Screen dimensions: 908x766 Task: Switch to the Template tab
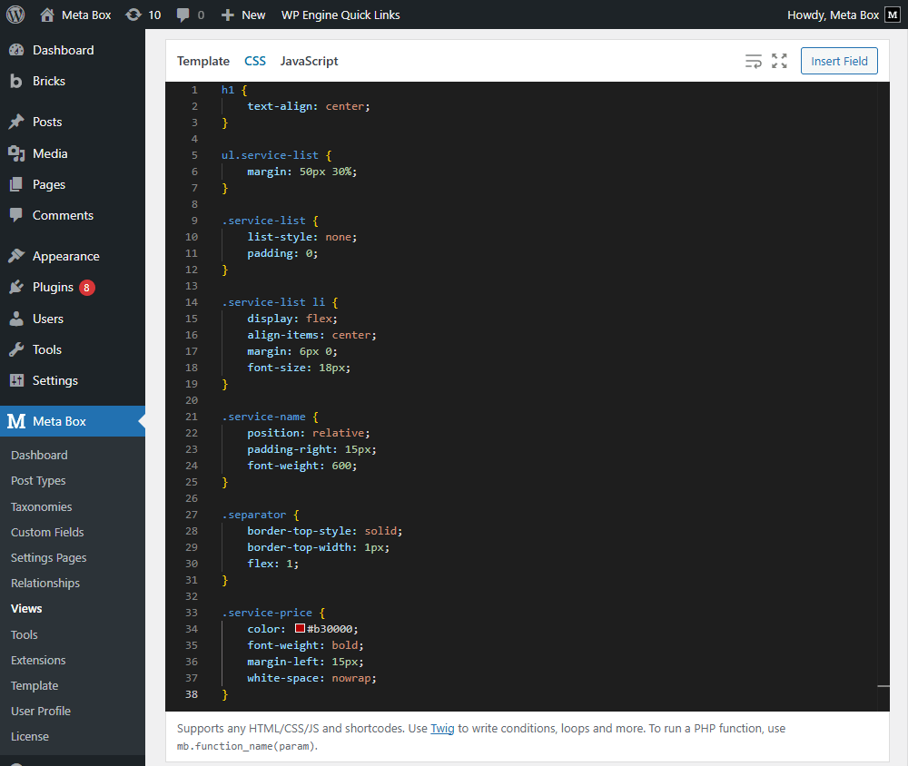[202, 61]
